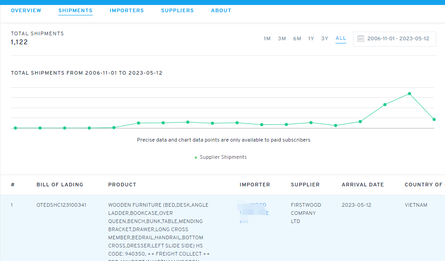Click the Supplier column header
Viewport: 445px width, 261px height.
[x=305, y=185]
